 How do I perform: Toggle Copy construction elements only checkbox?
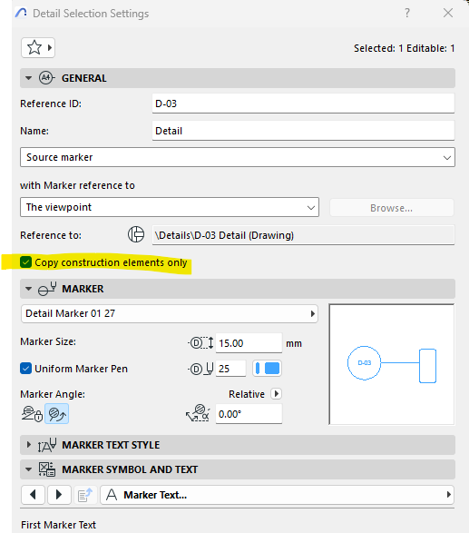click(x=25, y=262)
